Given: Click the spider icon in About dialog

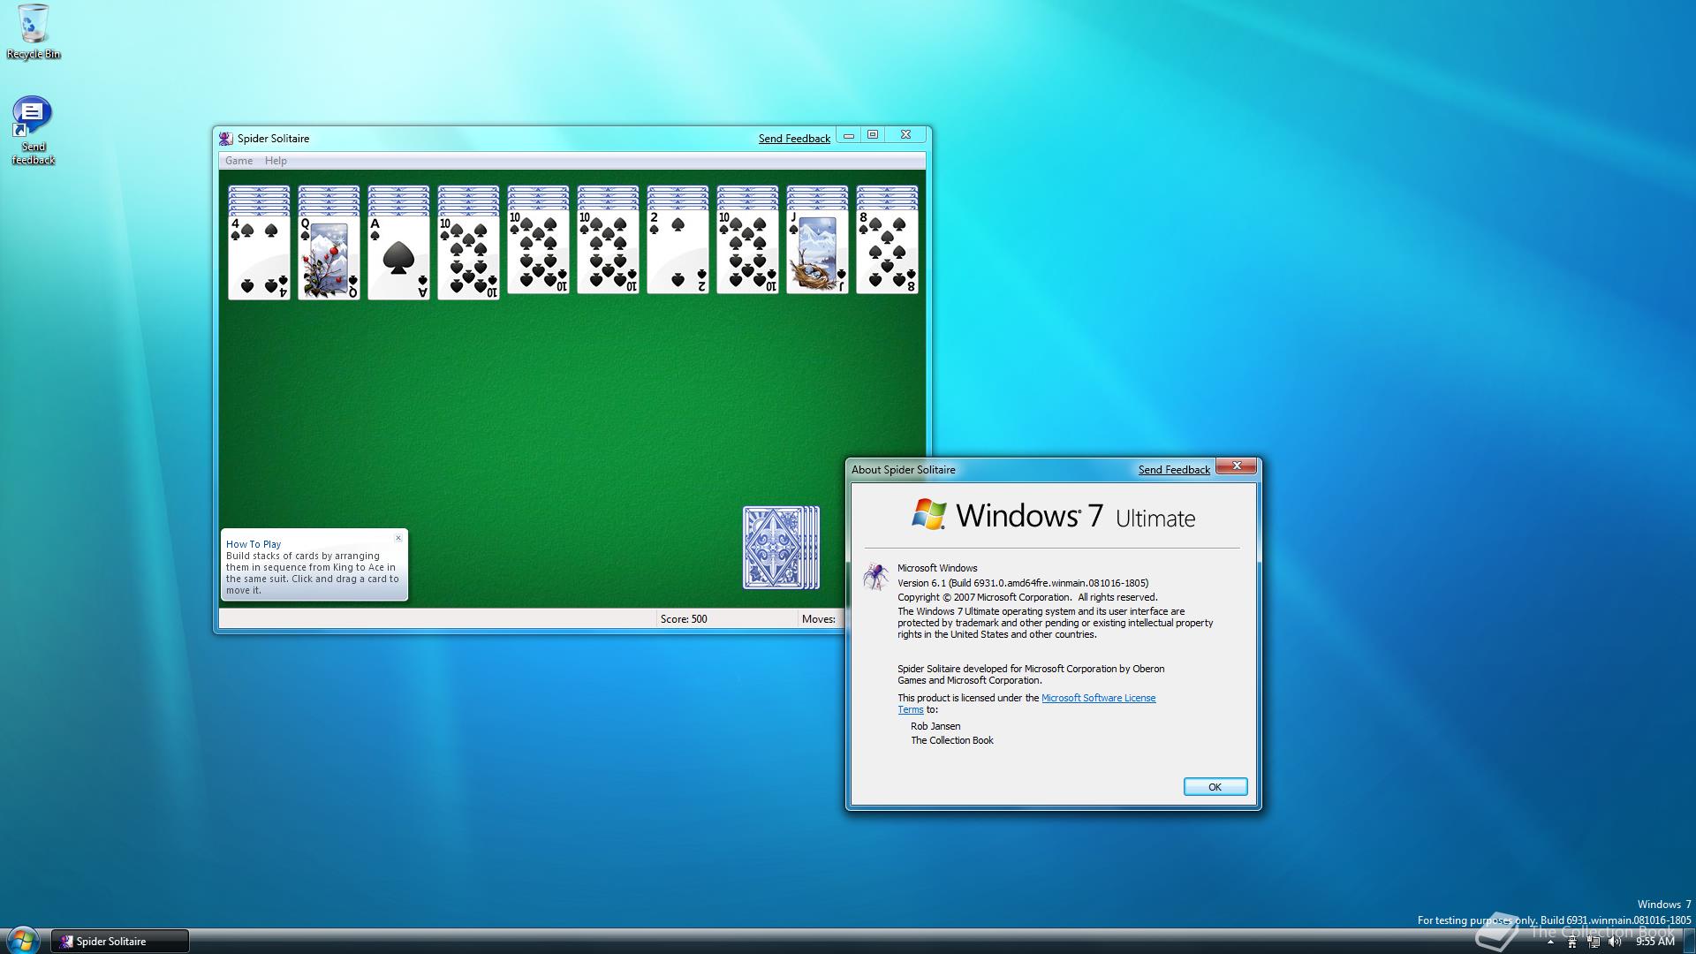Looking at the screenshot, I should (876, 577).
